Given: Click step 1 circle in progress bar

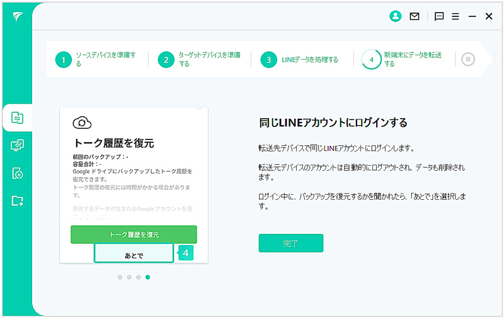Looking at the screenshot, I should point(64,60).
